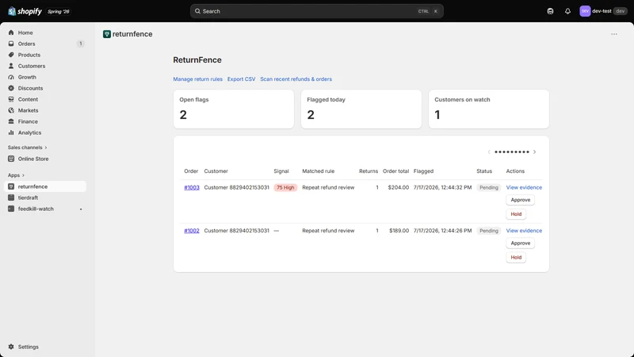Expand the Sales channels section

[x=28, y=148]
